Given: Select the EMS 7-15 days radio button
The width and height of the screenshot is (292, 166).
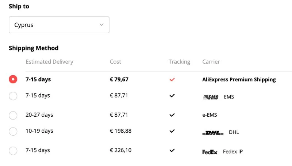Looking at the screenshot, I should [13, 96].
